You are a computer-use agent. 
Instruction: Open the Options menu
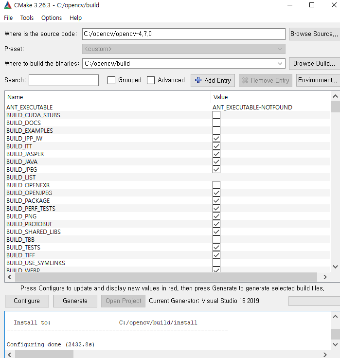tap(52, 18)
